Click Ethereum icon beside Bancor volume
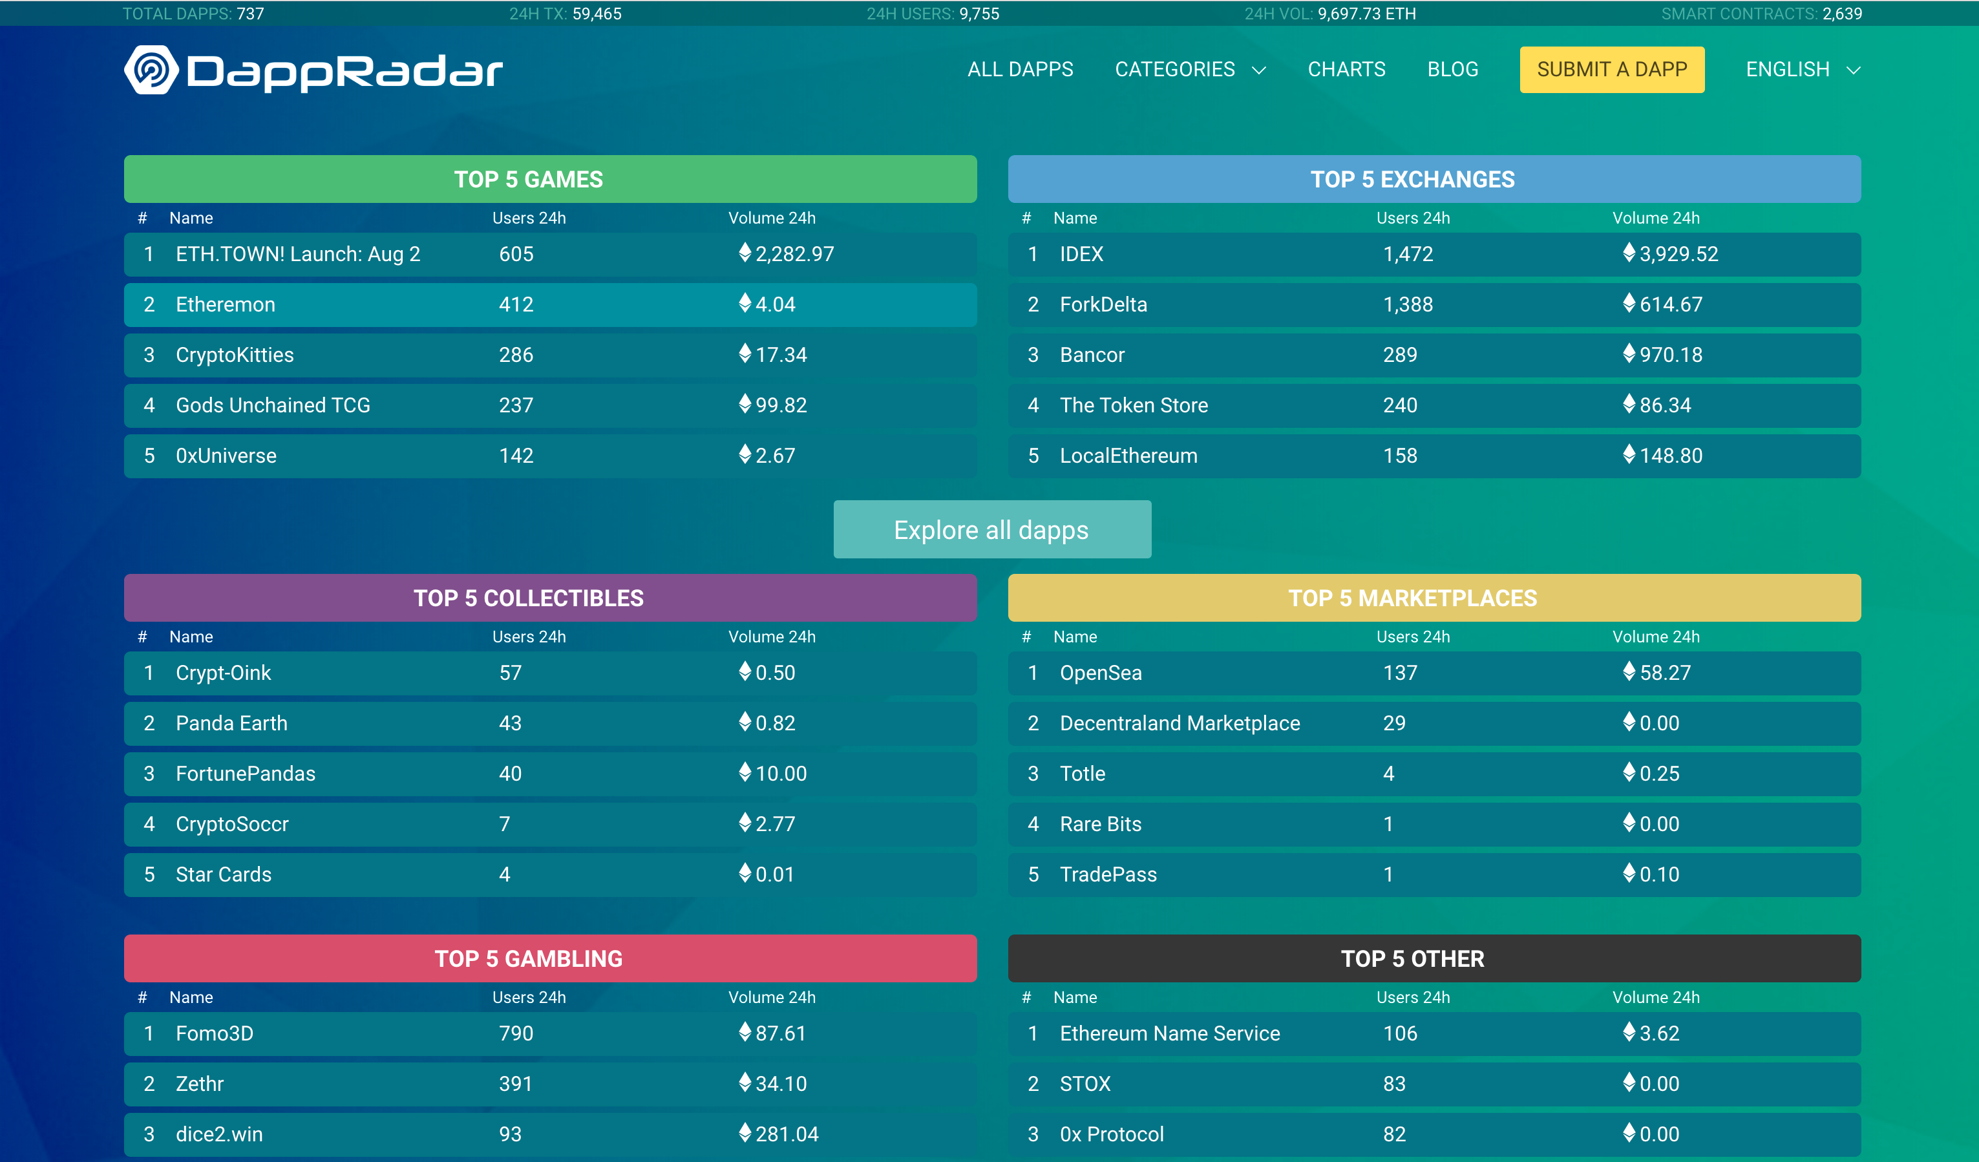The image size is (1979, 1162). pyautogui.click(x=1629, y=354)
